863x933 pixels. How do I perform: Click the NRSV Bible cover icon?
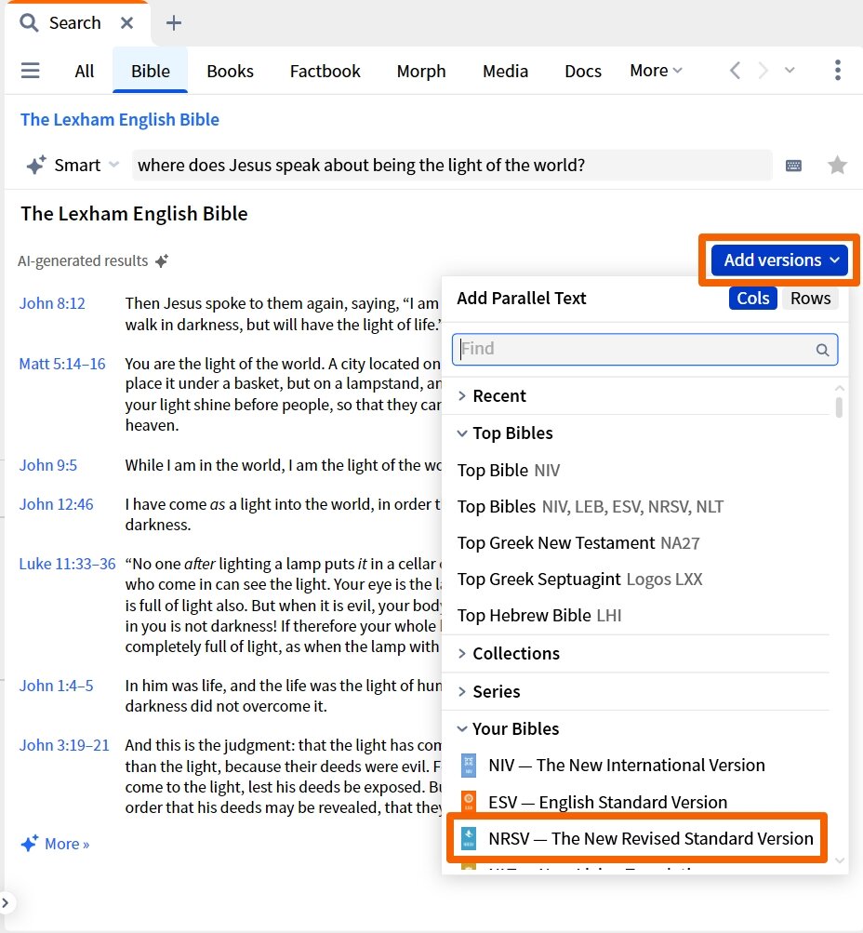(x=469, y=838)
